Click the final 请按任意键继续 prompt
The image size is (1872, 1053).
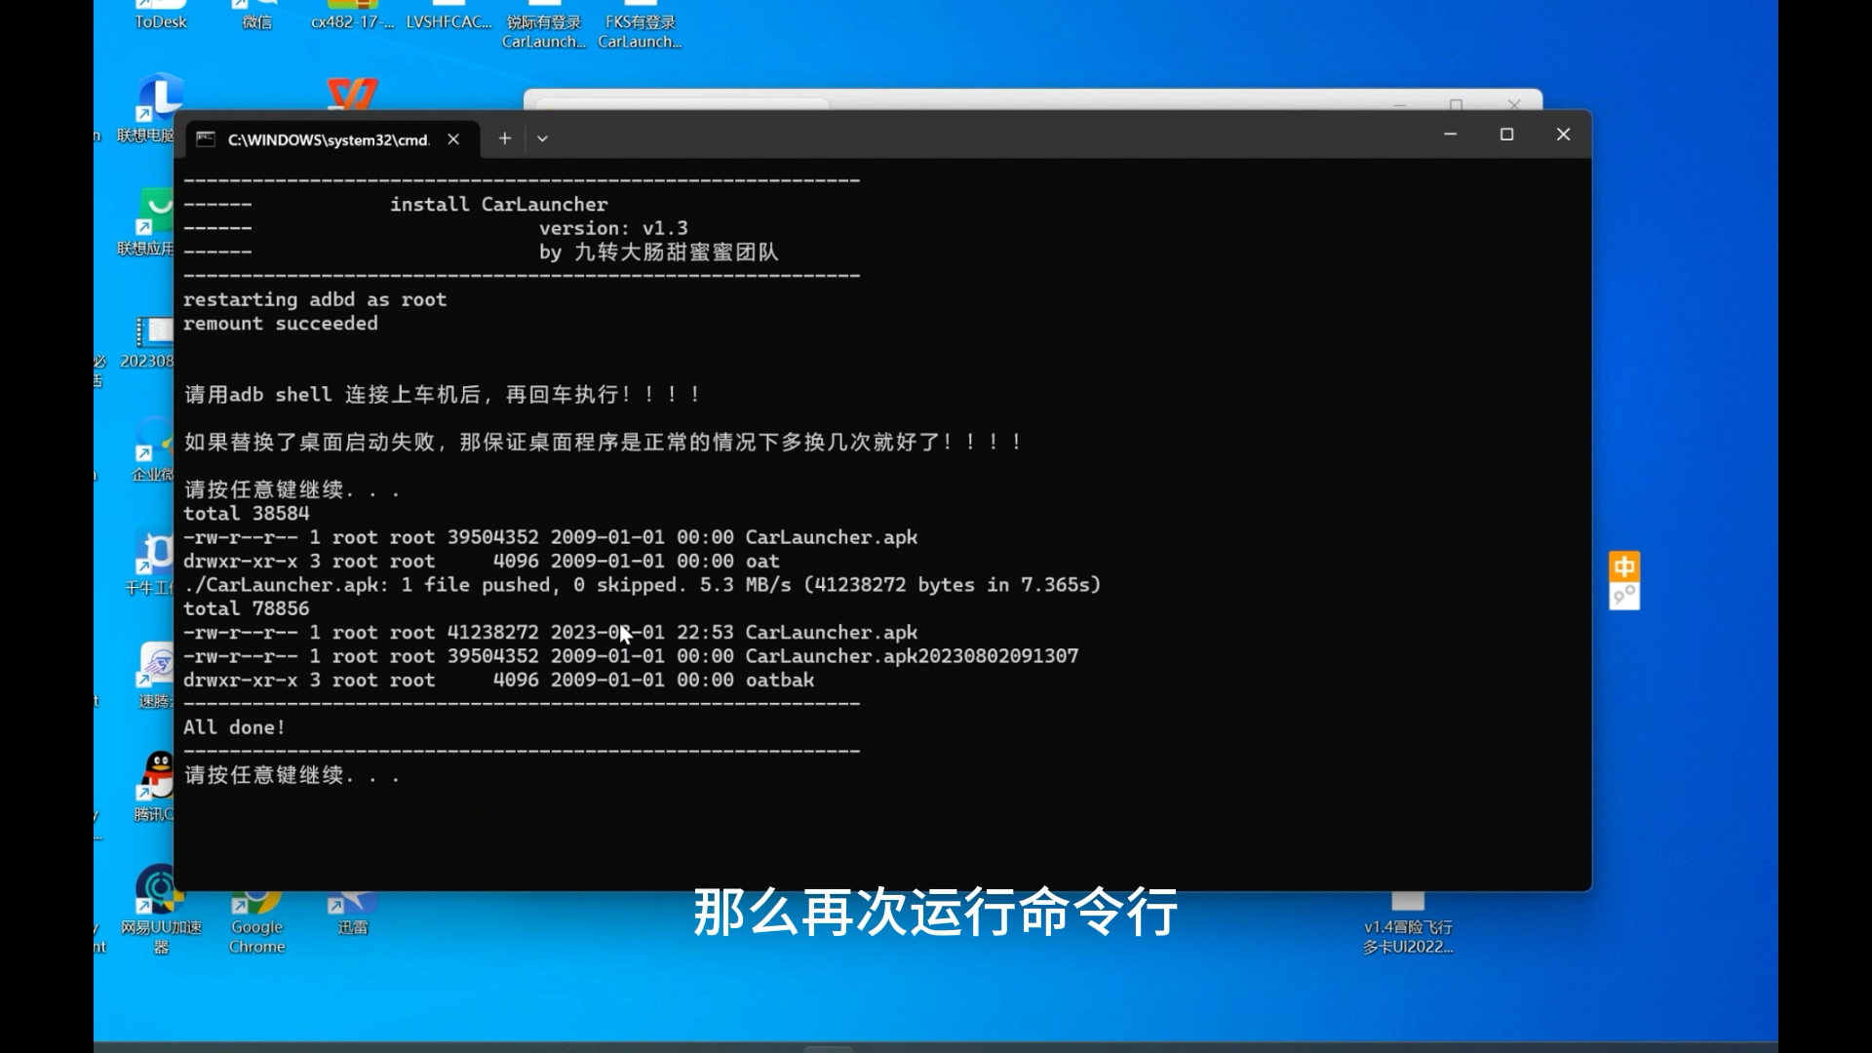pos(292,775)
